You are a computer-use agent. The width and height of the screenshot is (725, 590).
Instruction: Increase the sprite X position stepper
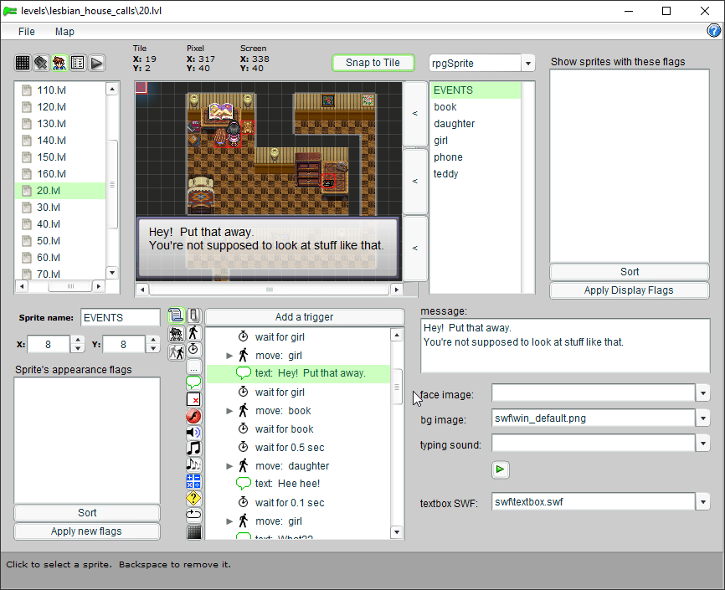[78, 340]
